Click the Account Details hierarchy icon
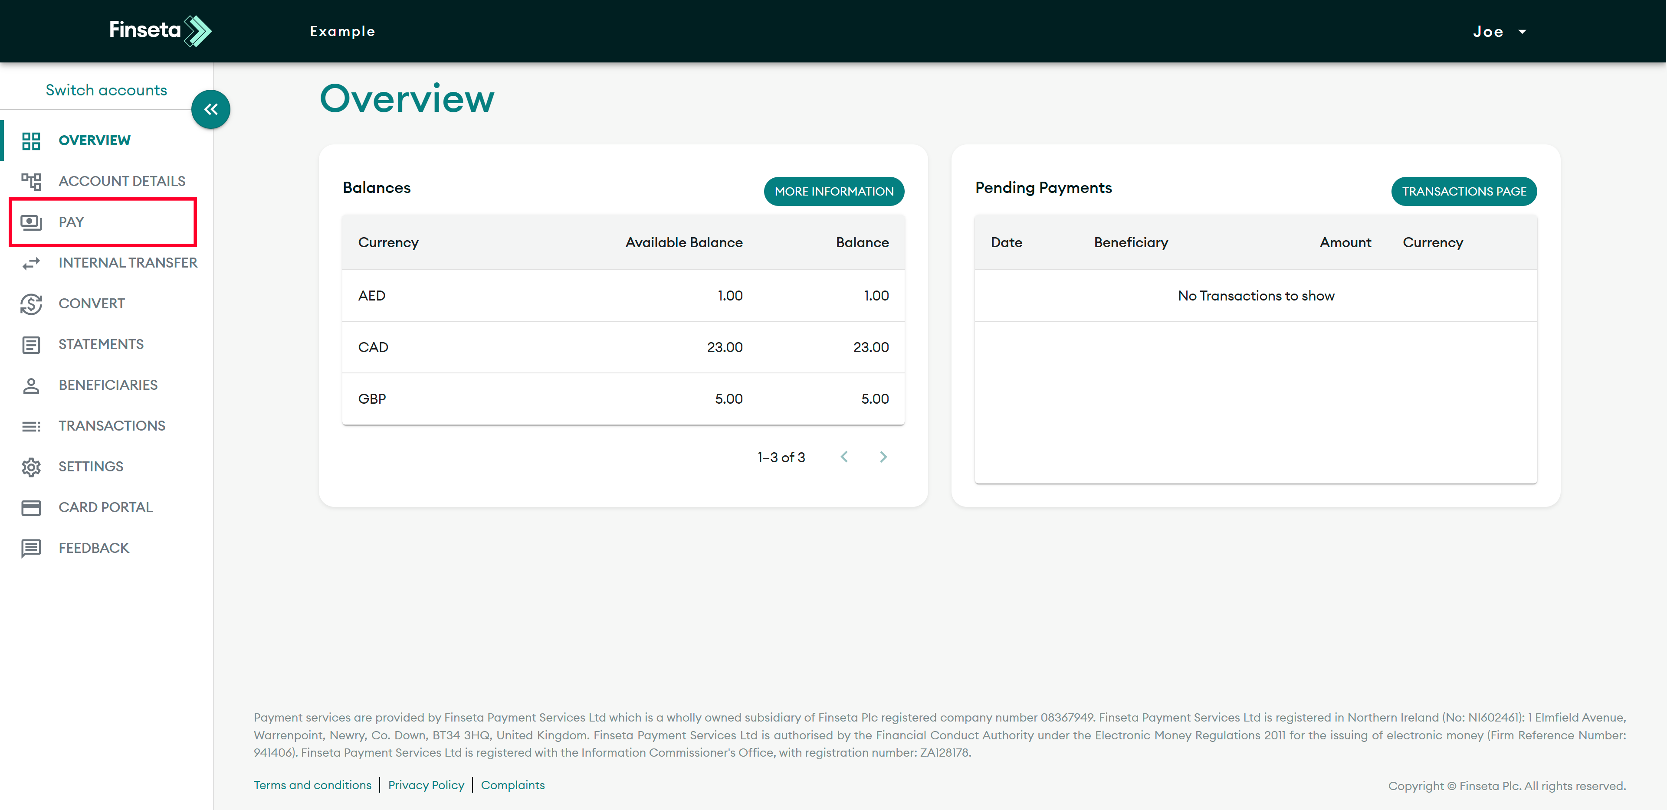 pos(30,181)
